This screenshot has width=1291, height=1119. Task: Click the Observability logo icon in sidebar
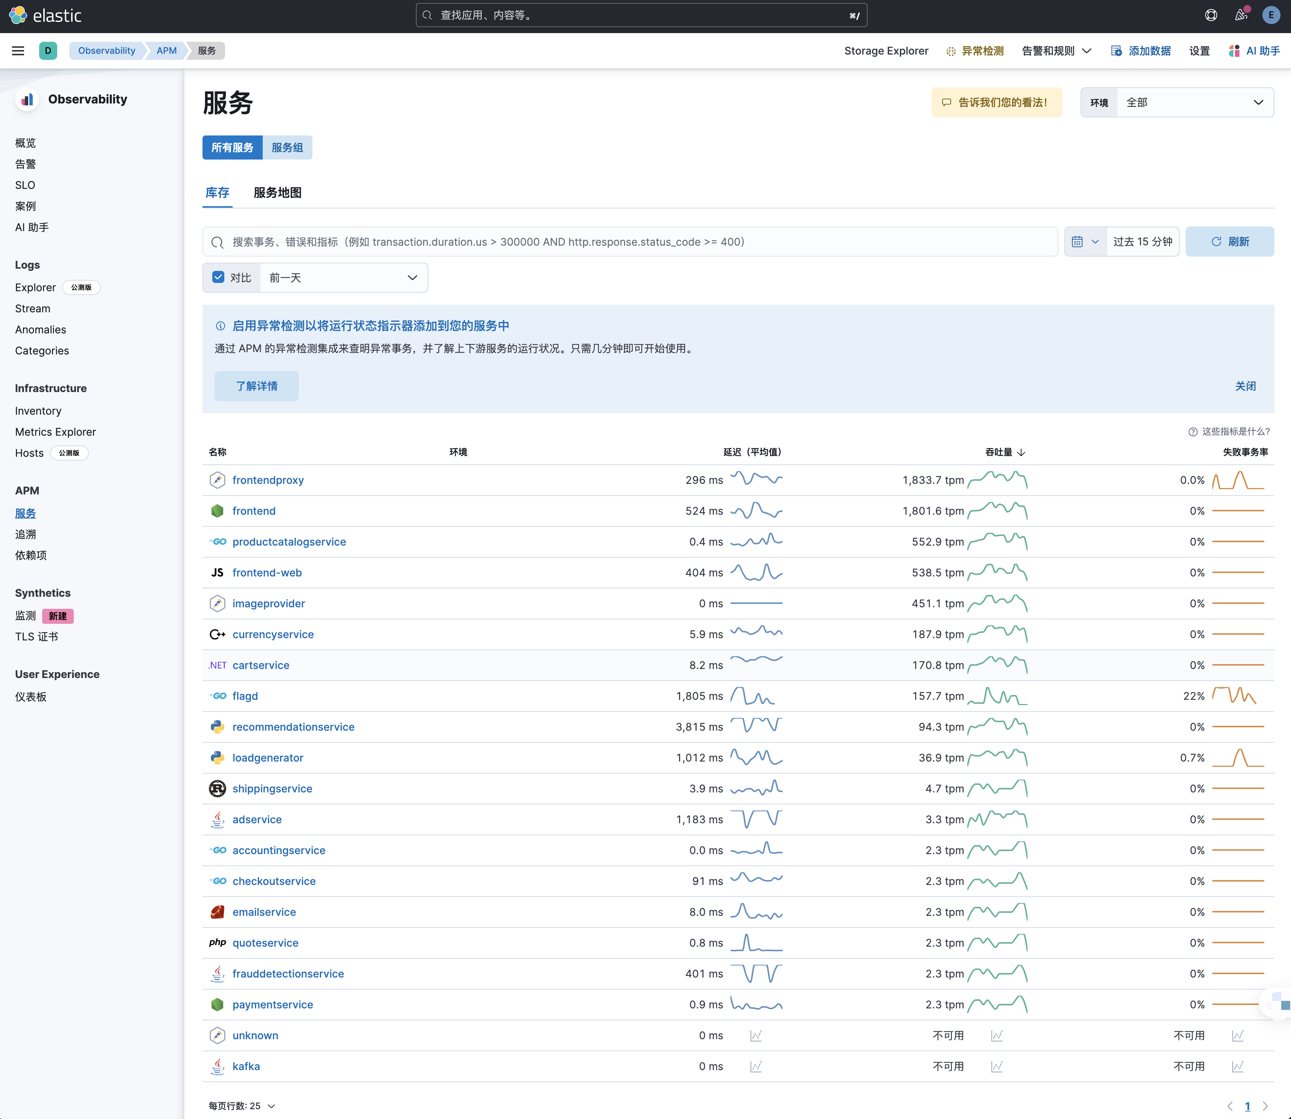(x=27, y=99)
